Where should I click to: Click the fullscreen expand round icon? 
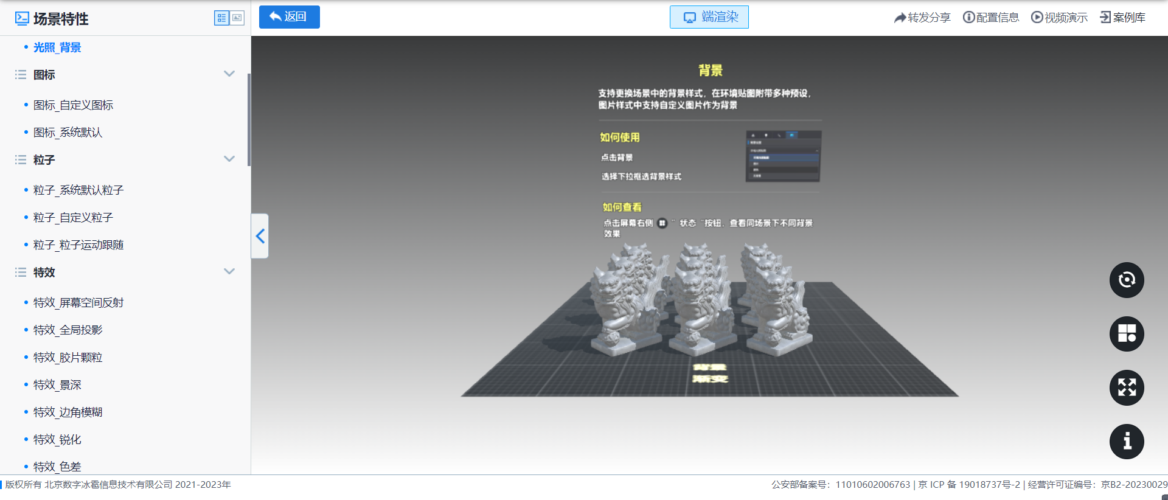[1127, 387]
